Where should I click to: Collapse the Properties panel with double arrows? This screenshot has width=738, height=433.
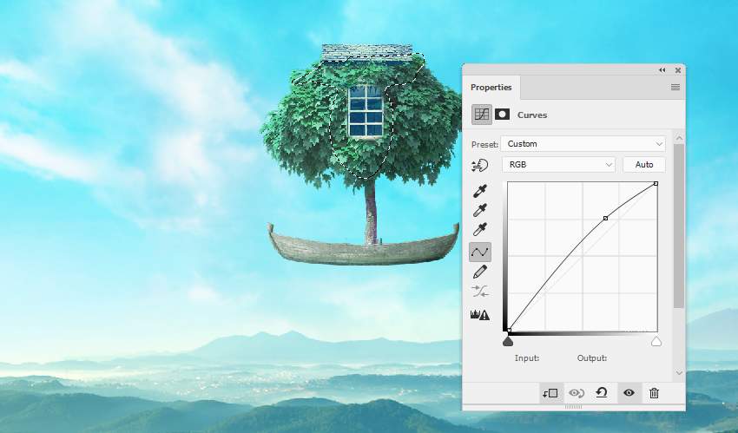tap(662, 70)
